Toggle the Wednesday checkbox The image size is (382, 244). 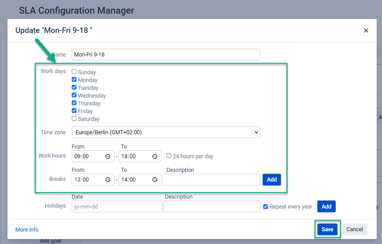[x=74, y=95]
